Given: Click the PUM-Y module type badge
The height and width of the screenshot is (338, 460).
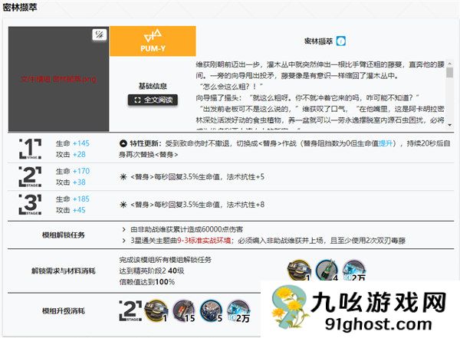Looking at the screenshot, I should tap(153, 41).
